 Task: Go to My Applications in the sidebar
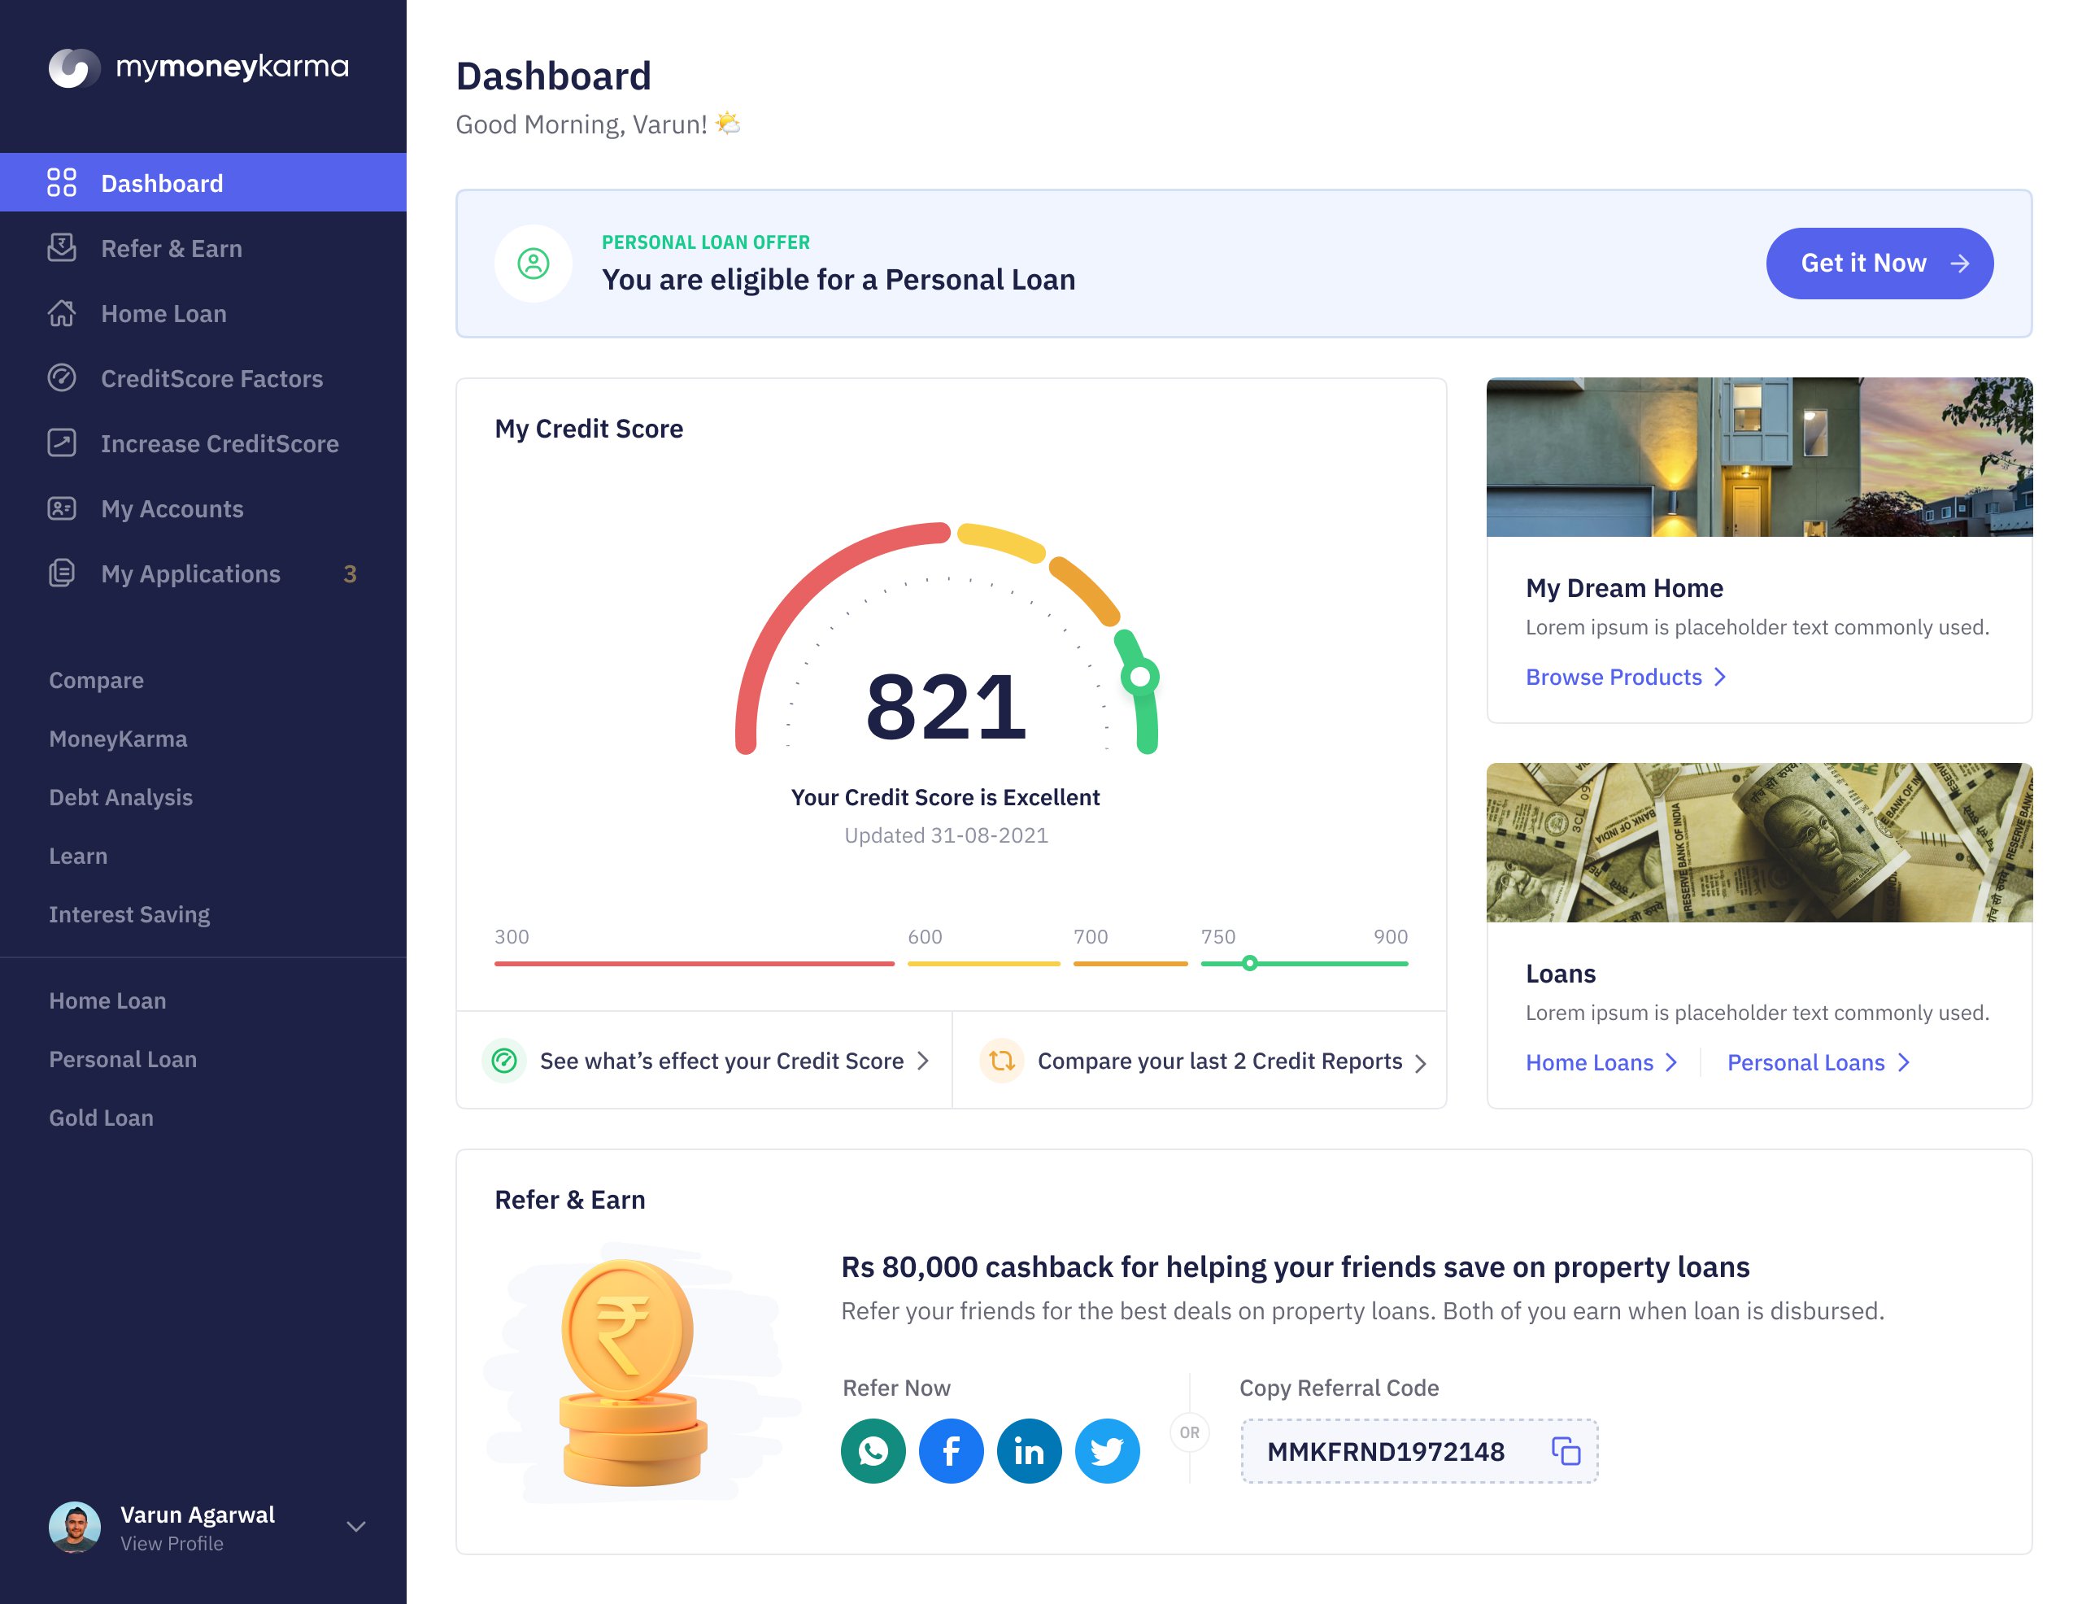tap(190, 573)
